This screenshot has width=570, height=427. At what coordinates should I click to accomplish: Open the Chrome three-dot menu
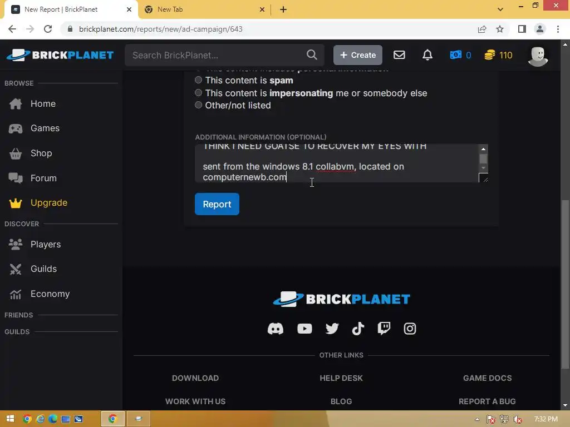point(558,29)
